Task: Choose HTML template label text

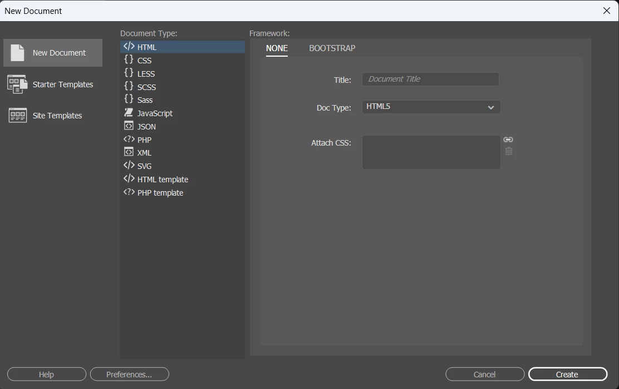Action: (163, 179)
